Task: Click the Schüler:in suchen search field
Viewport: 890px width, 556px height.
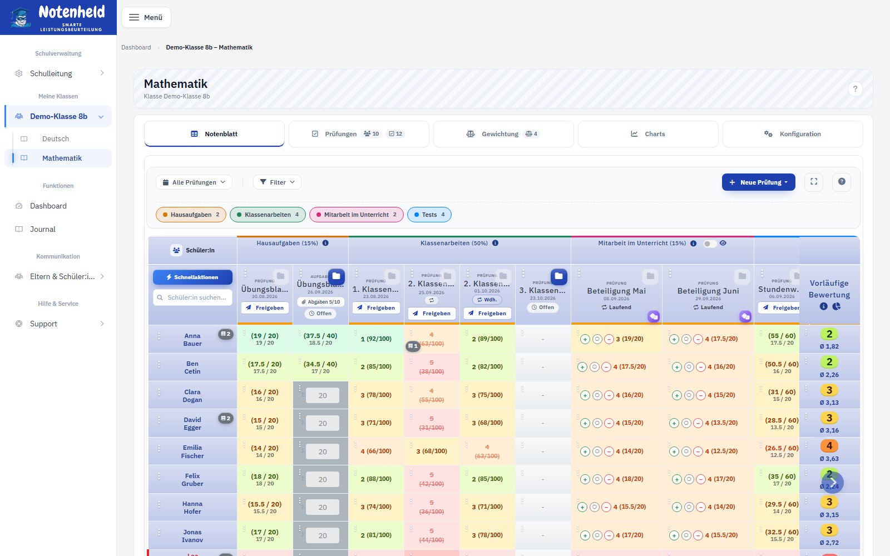Action: pos(192,297)
